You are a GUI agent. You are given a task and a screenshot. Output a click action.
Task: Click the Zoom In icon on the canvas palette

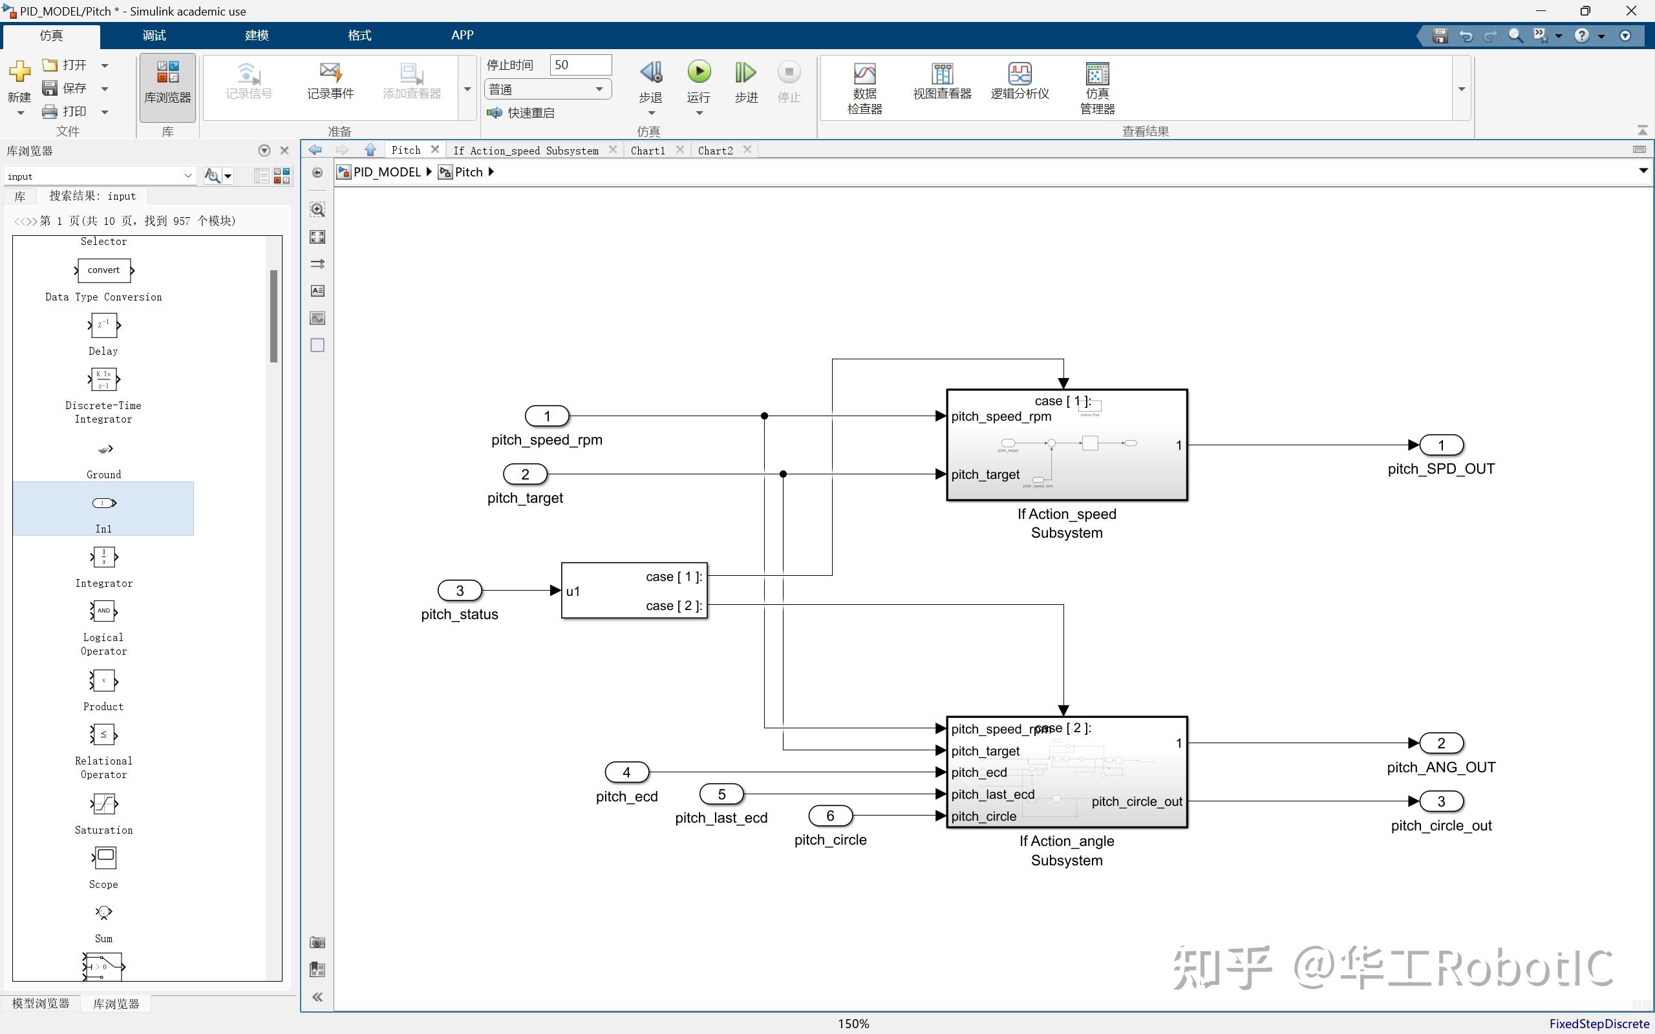click(x=317, y=209)
